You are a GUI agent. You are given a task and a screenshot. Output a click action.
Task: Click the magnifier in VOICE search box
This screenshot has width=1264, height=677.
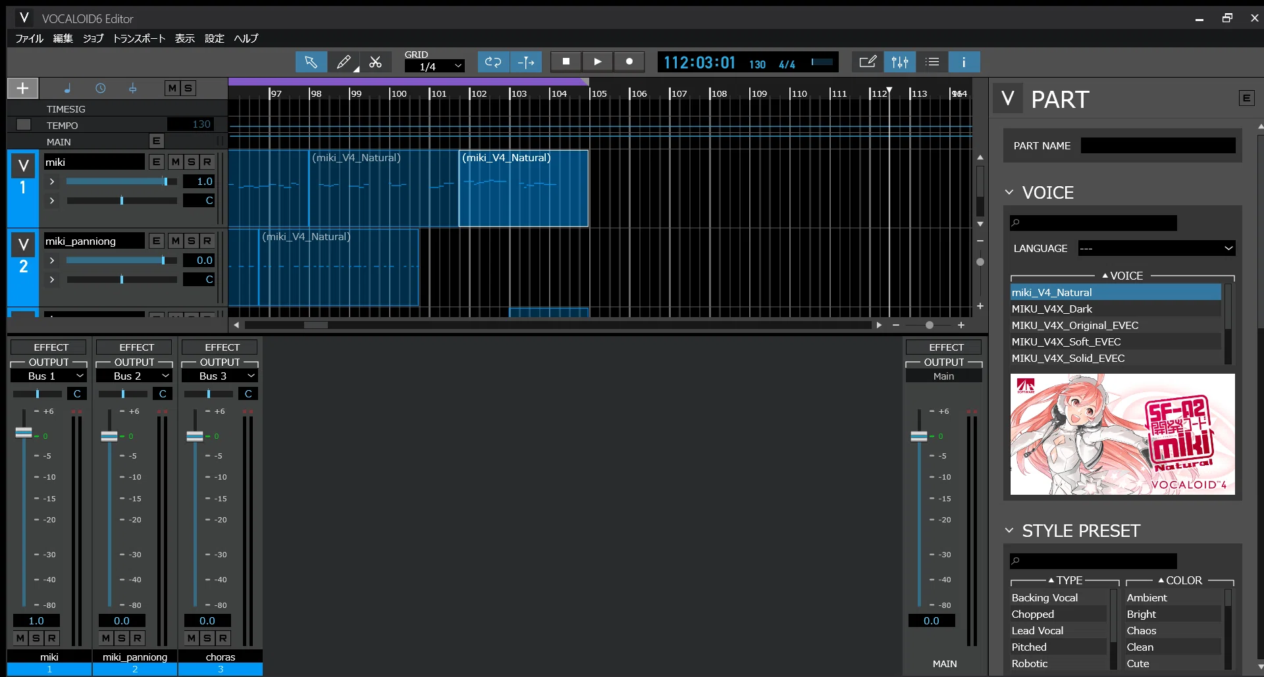1016,222
